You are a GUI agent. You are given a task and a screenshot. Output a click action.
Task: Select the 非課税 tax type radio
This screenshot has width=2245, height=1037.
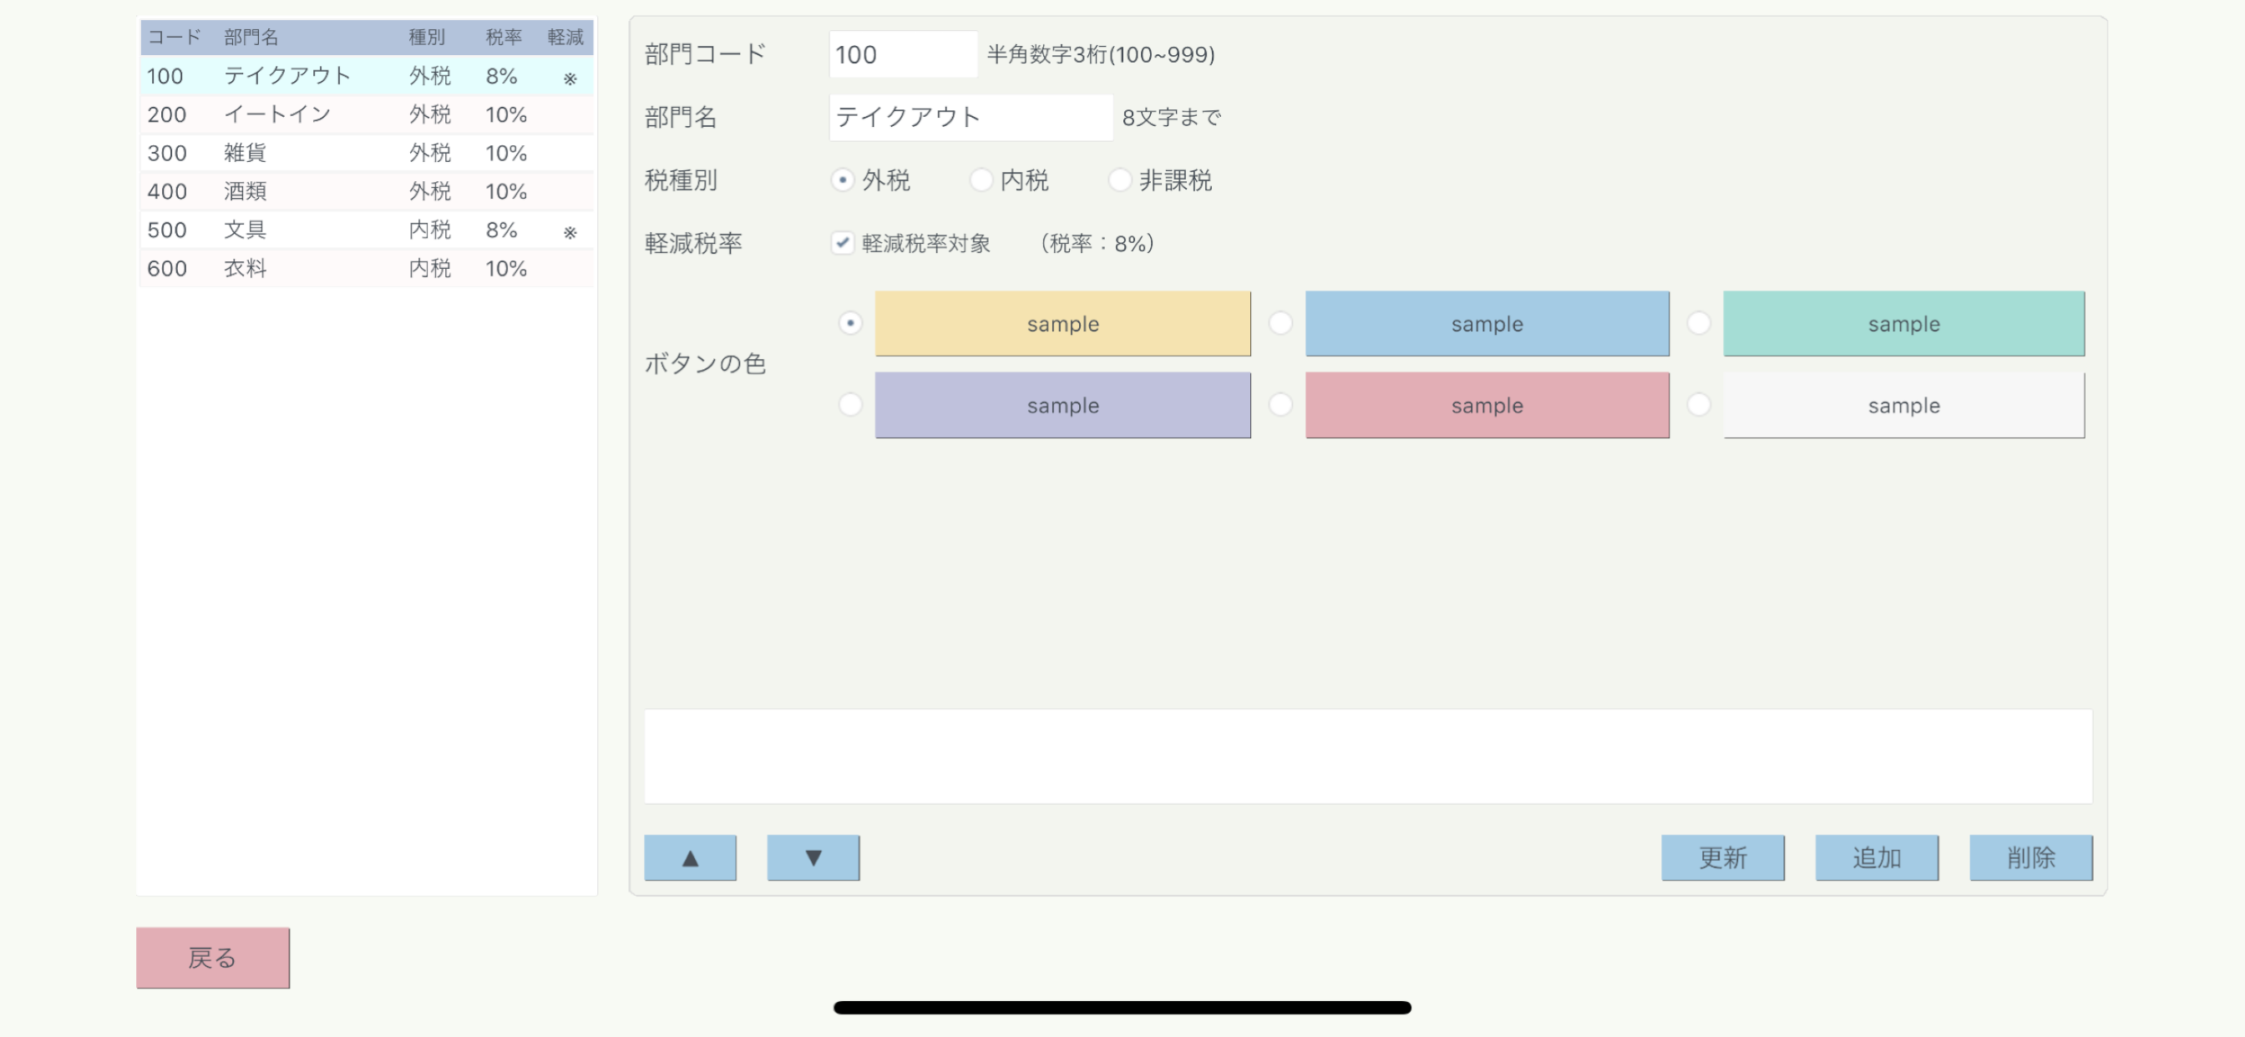coord(1119,180)
